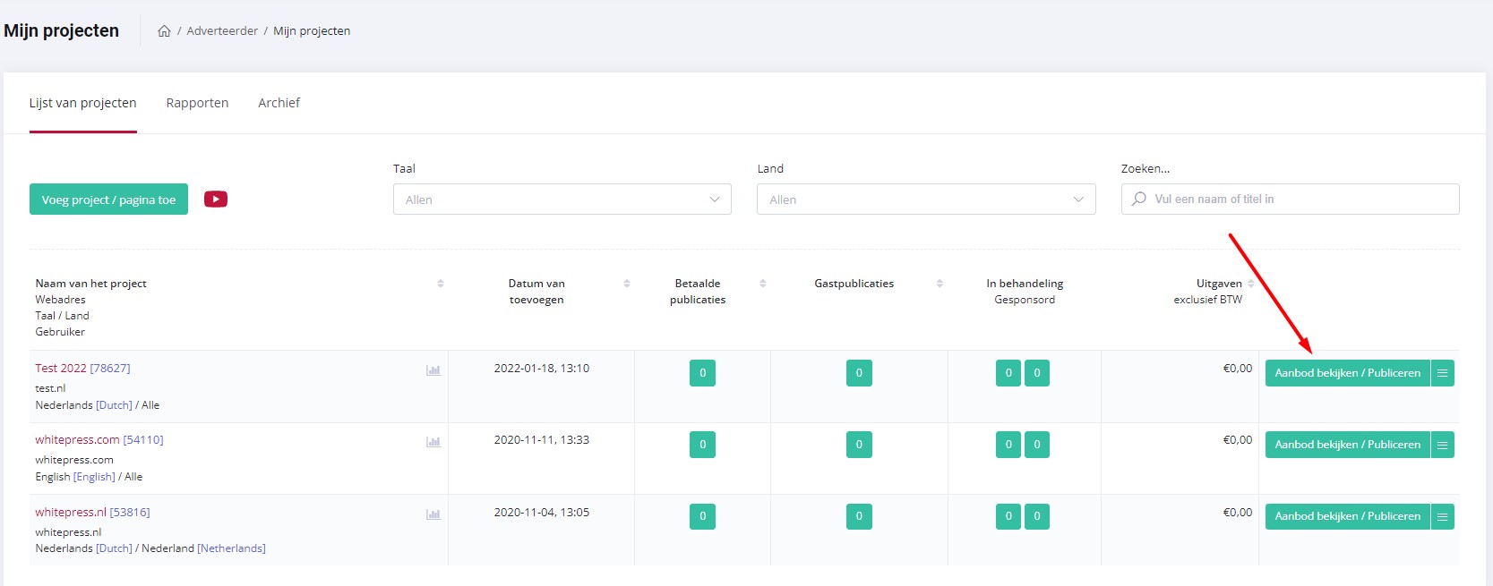
Task: Open the YouTube video tutorial icon
Action: click(216, 199)
